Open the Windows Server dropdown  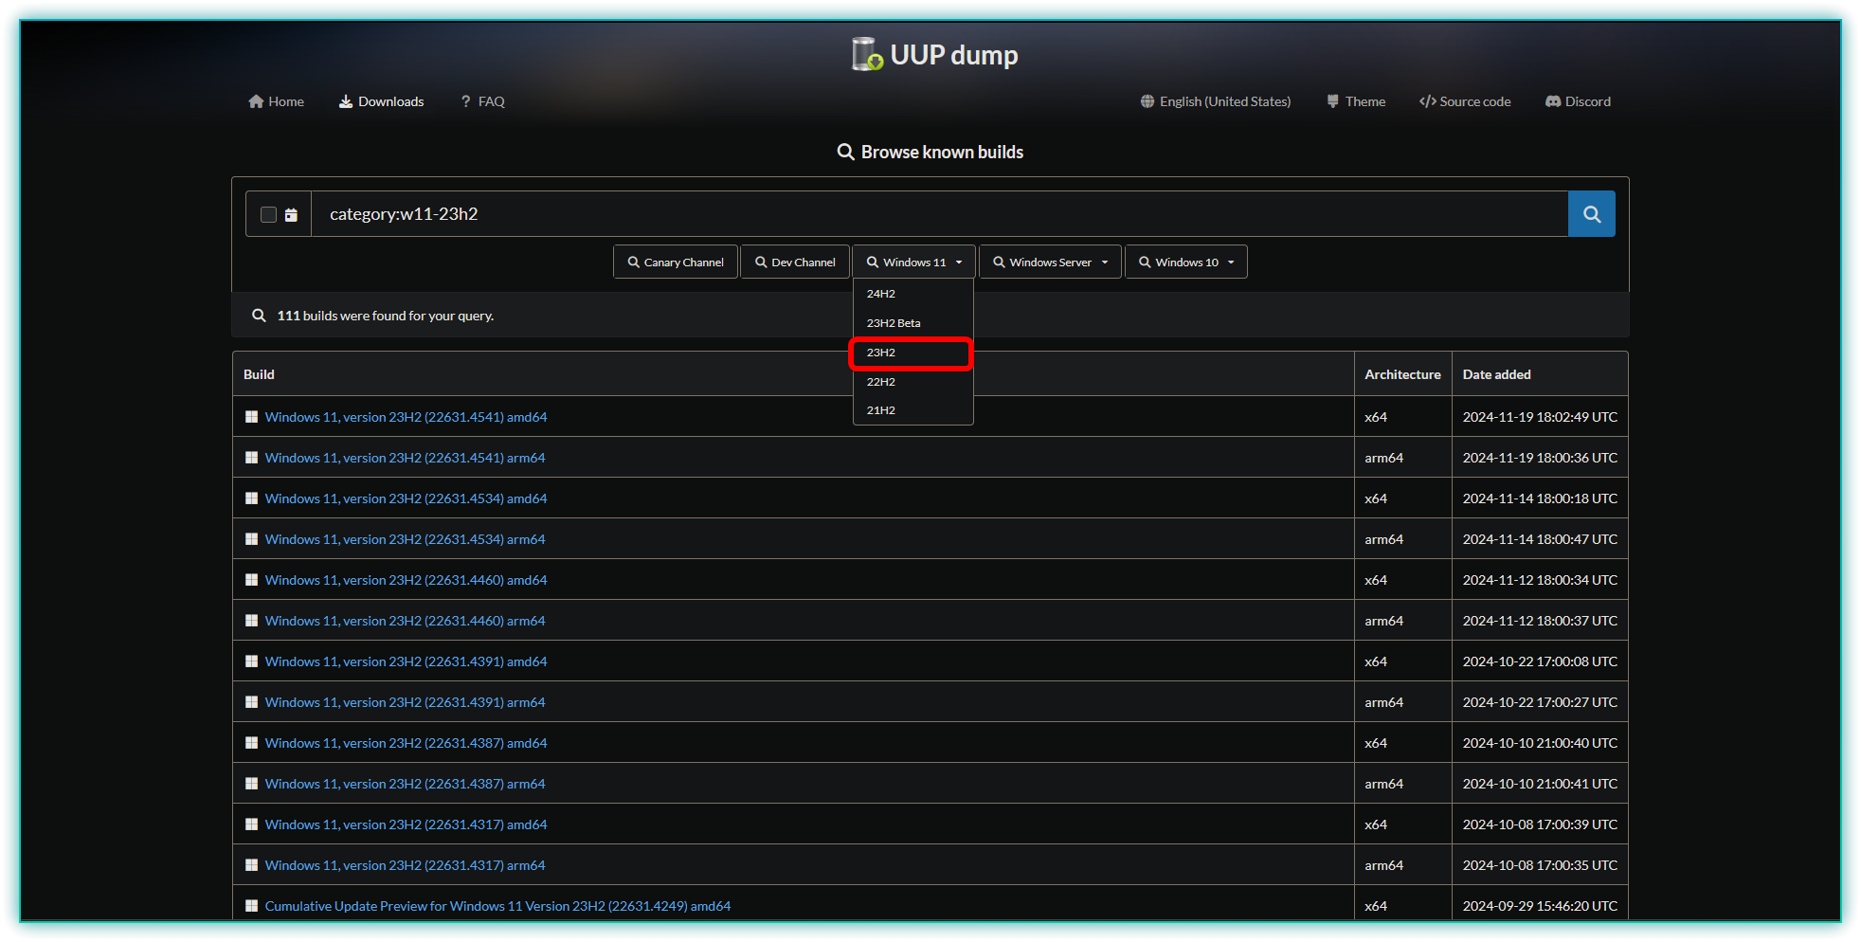[1050, 263]
